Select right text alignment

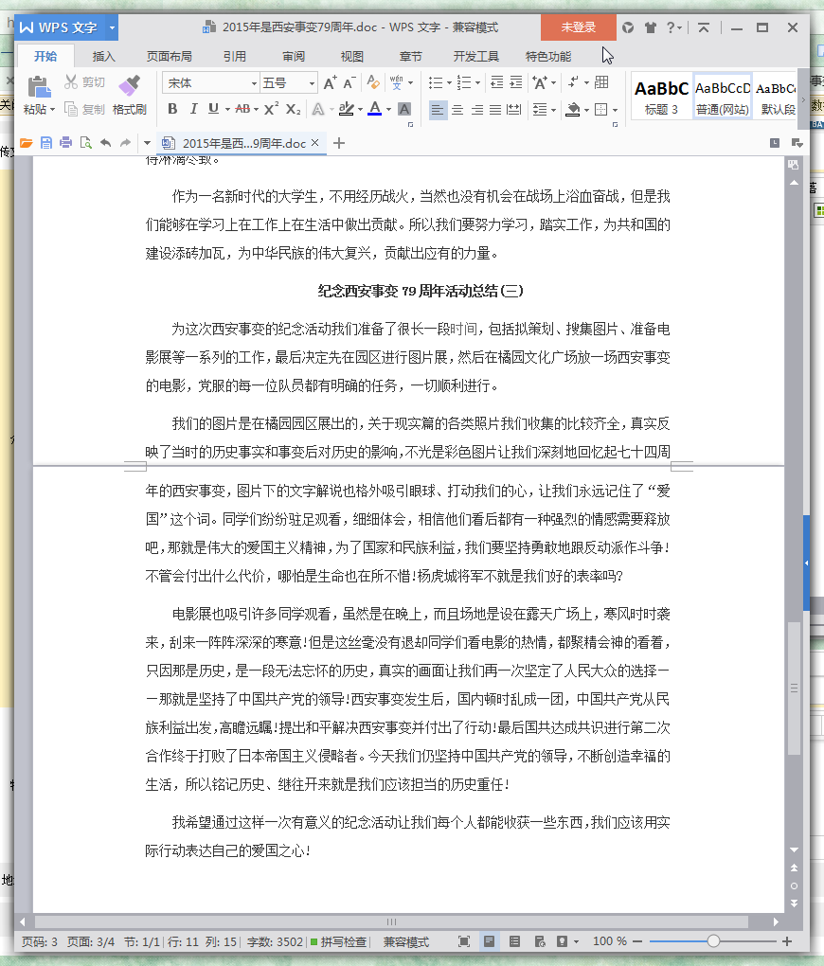pos(477,110)
